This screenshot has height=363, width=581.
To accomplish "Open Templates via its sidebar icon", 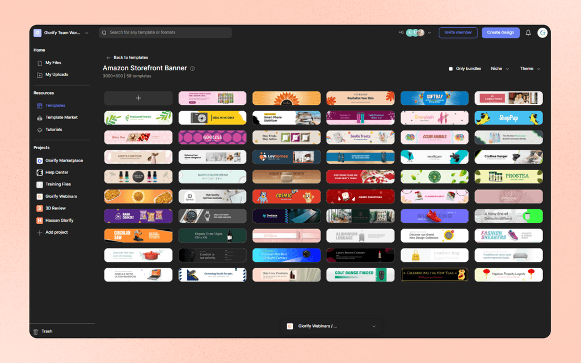I will tap(39, 105).
